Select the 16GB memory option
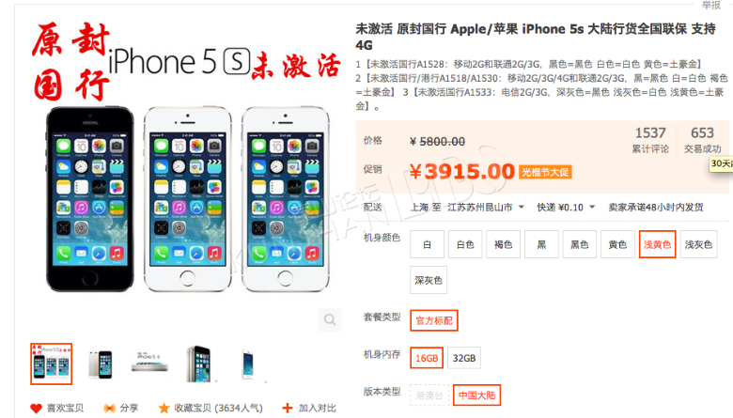Screen dimensions: 733x418 427,358
